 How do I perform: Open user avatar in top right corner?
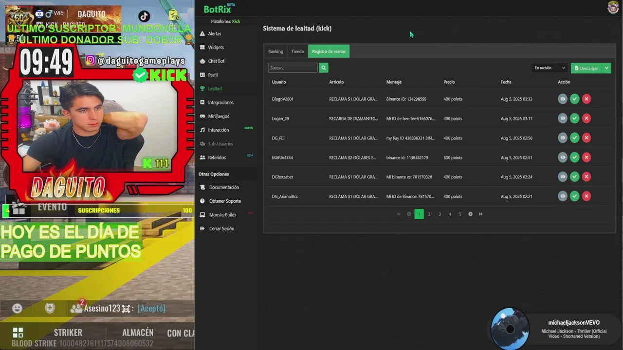click(613, 7)
